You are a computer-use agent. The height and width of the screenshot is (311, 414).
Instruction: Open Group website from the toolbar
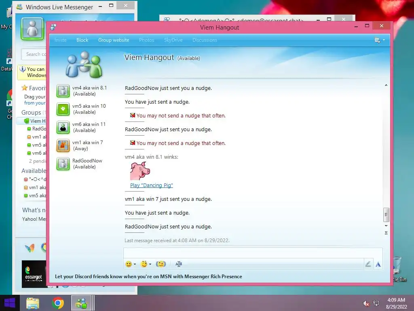(x=114, y=40)
